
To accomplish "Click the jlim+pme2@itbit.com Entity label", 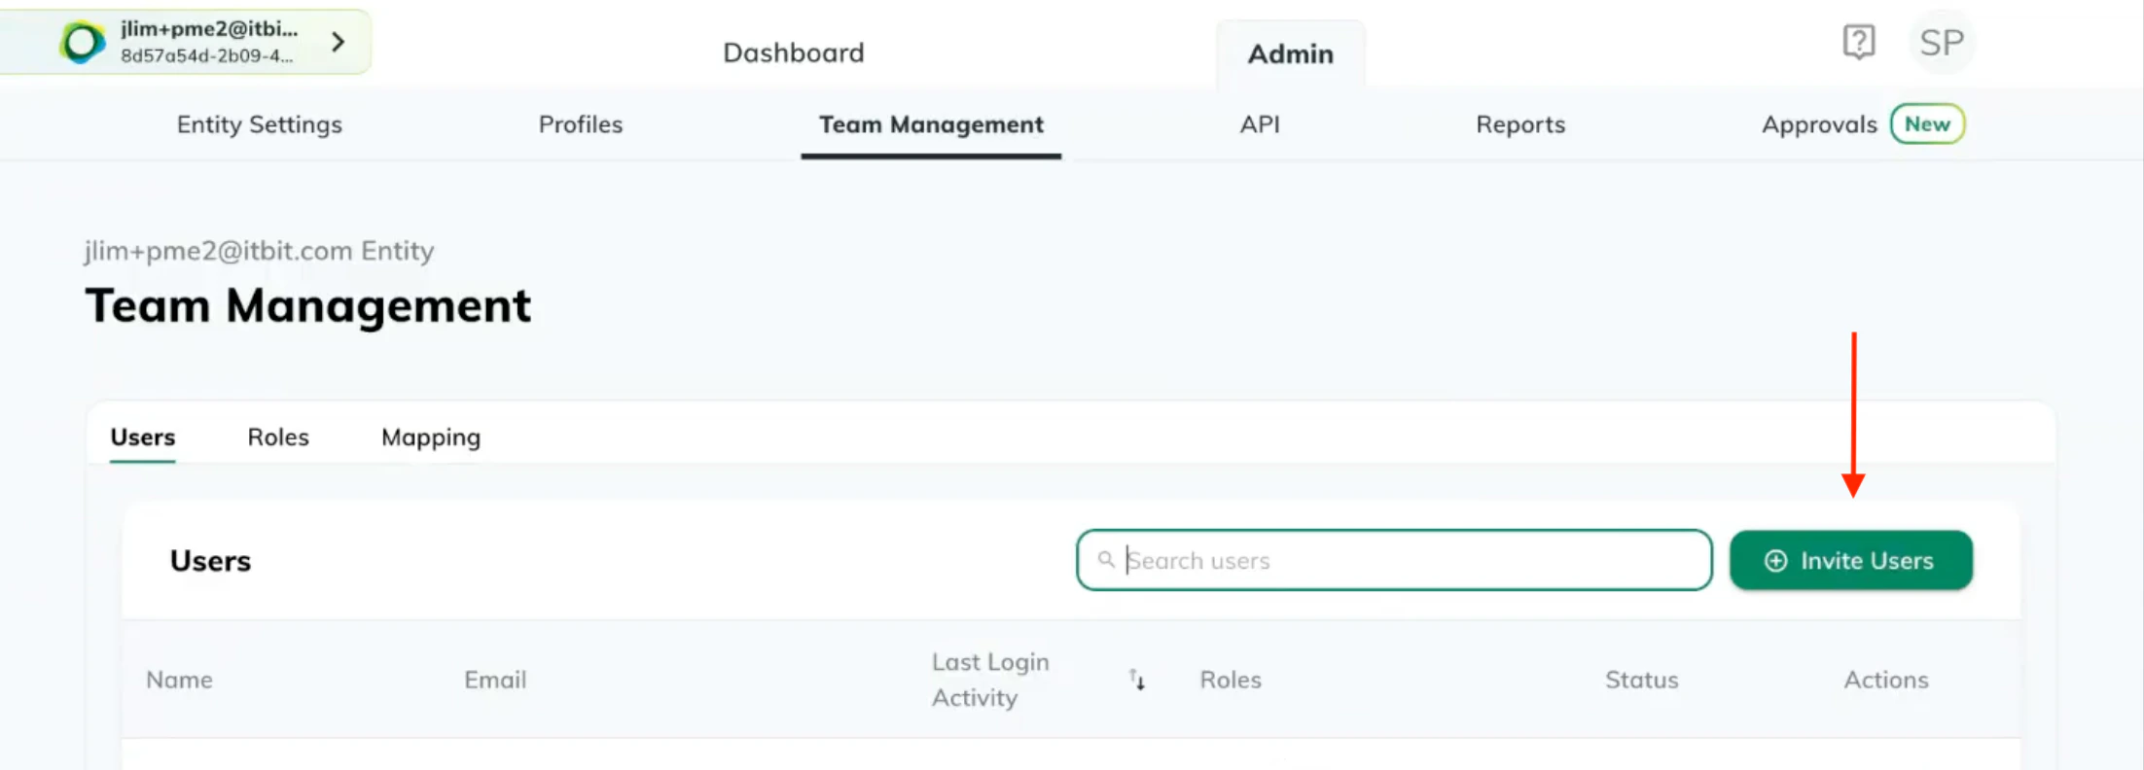I will click(260, 251).
